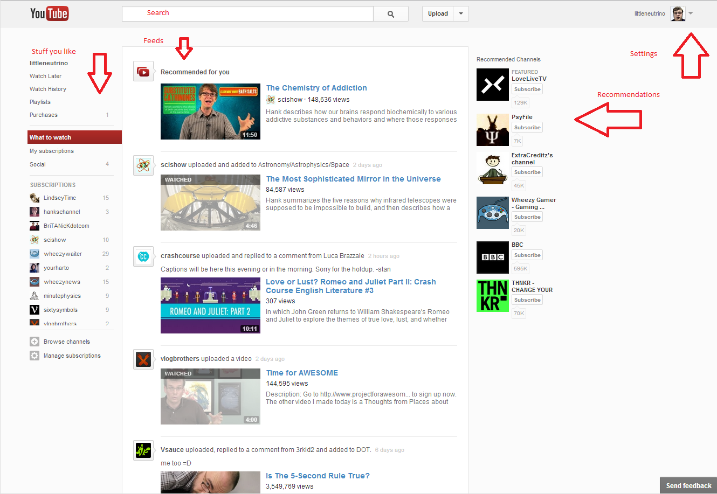Open the littleneutrino profile avatar
Image resolution: width=717 pixels, height=494 pixels.
678,13
